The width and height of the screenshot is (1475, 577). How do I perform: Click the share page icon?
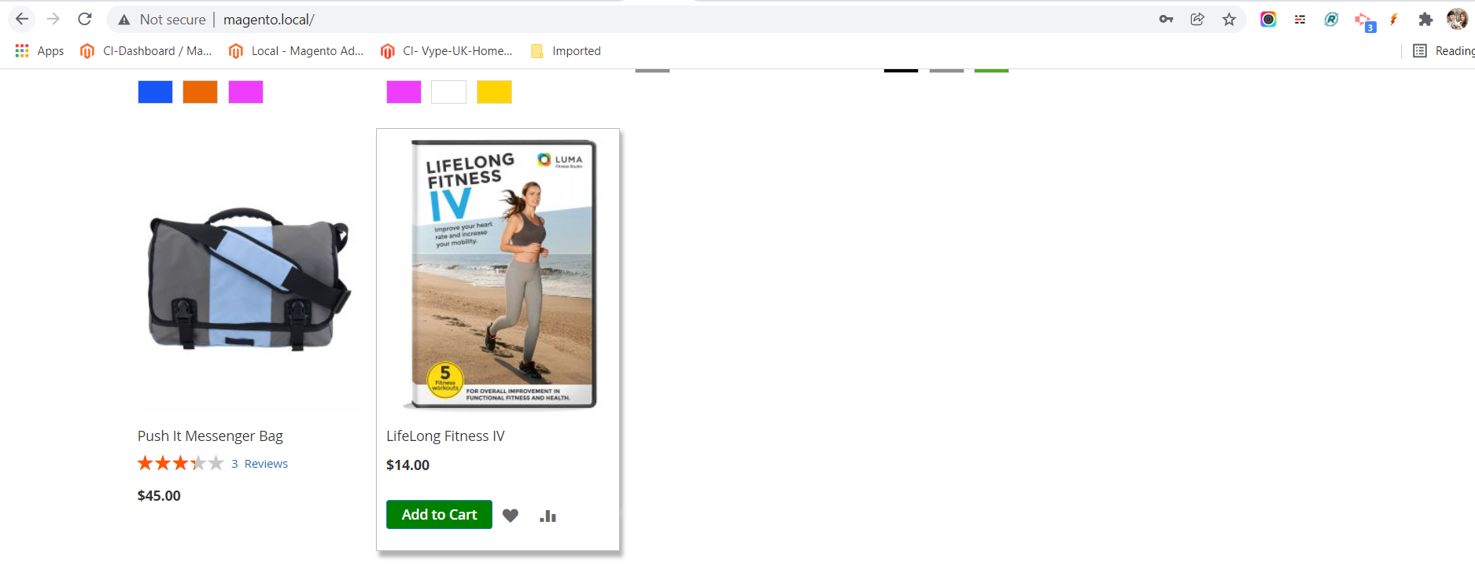tap(1197, 19)
